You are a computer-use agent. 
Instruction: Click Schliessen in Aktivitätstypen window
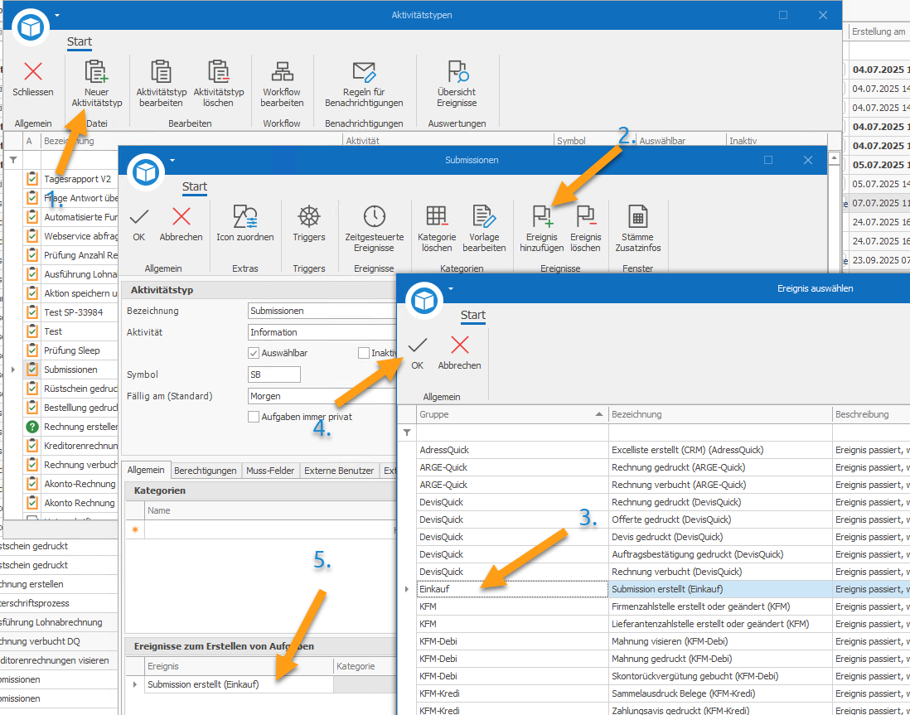(33, 80)
